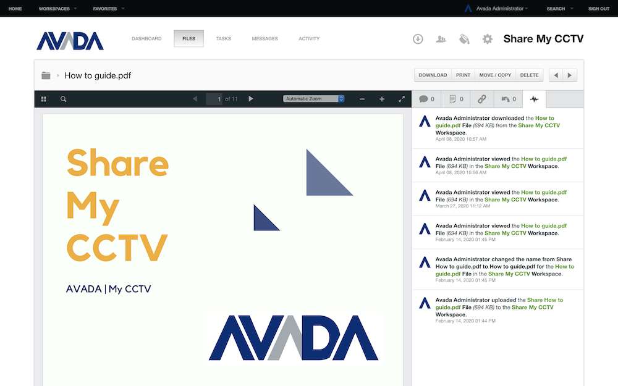Expand the Workspaces menu in top bar
The image size is (618, 386).
coord(57,9)
